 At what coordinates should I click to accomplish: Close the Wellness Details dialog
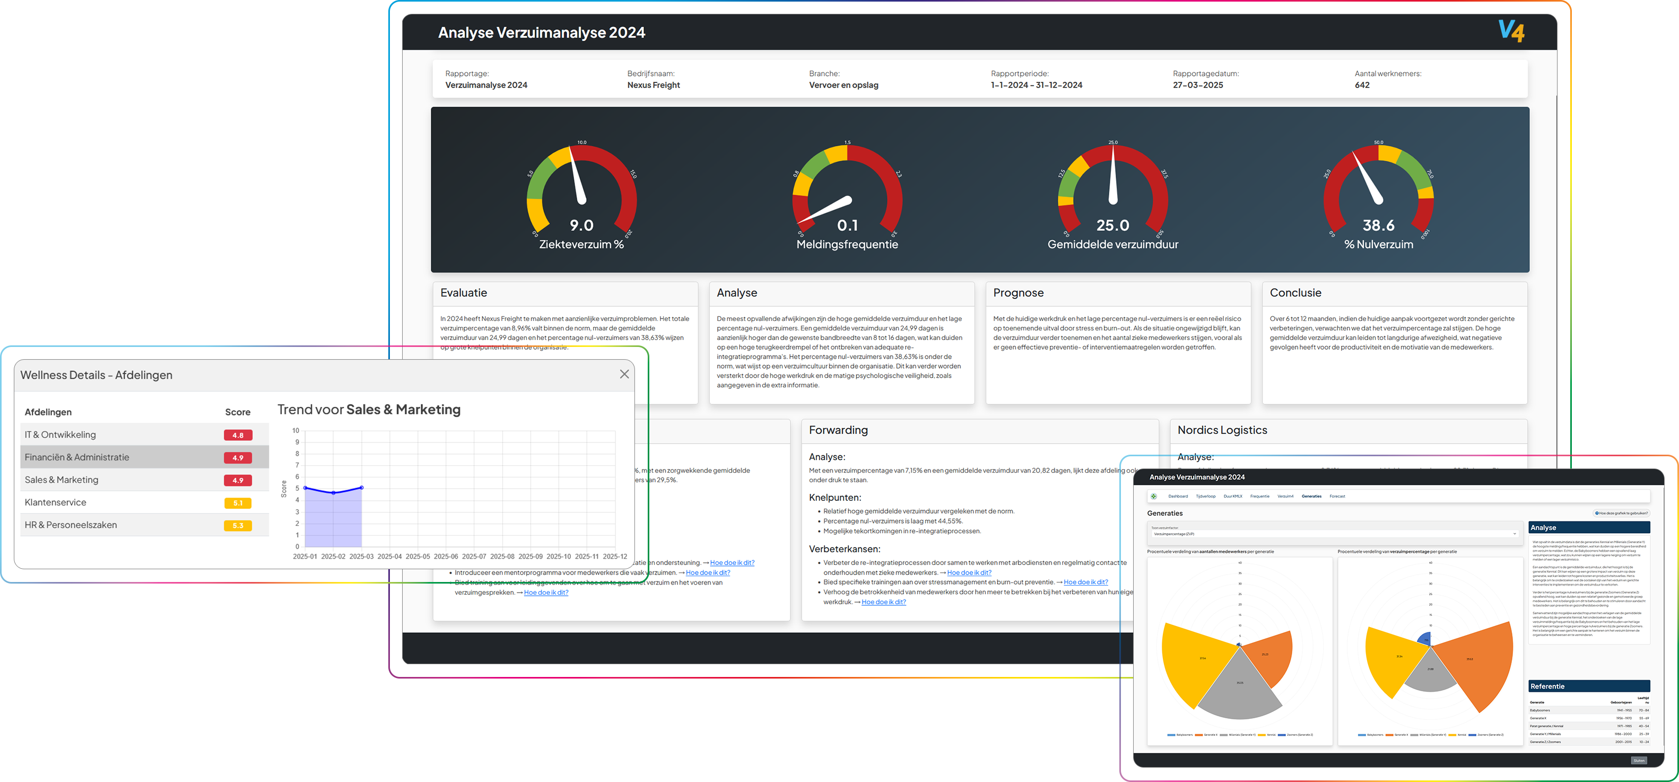coord(624,374)
